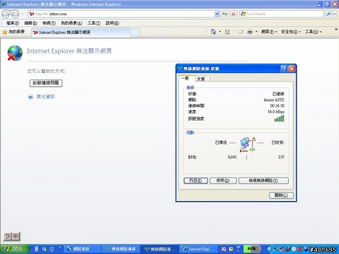
Task: Click the Read Mail envelope icon
Action: [240, 32]
